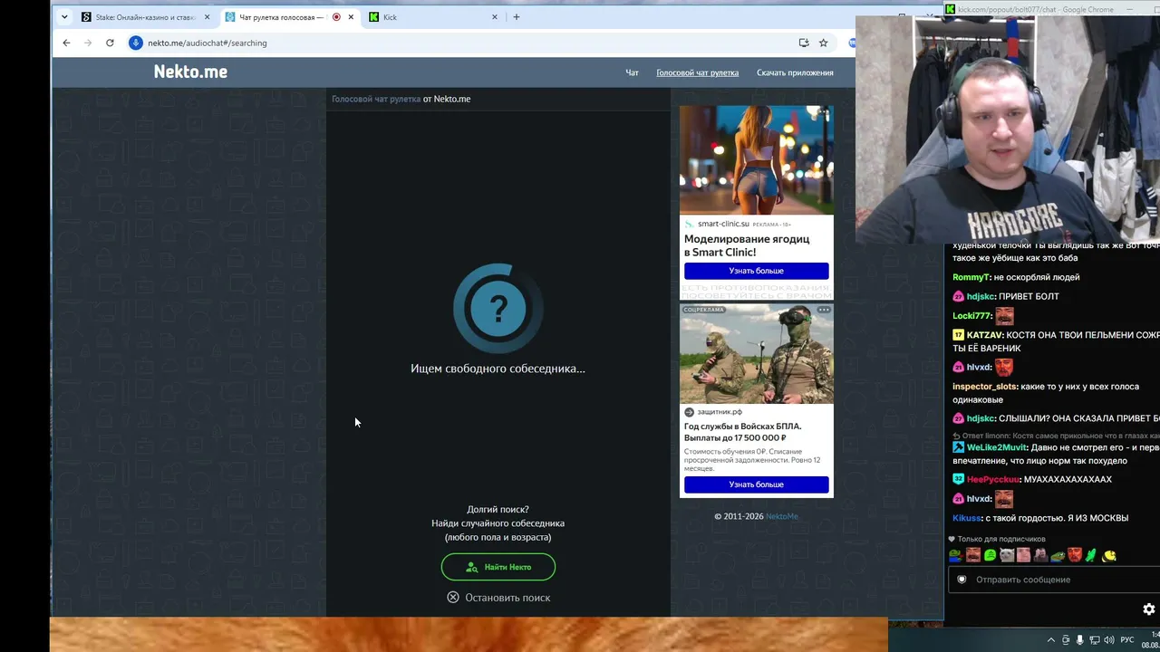Switch to the Stake casino tab

(144, 17)
